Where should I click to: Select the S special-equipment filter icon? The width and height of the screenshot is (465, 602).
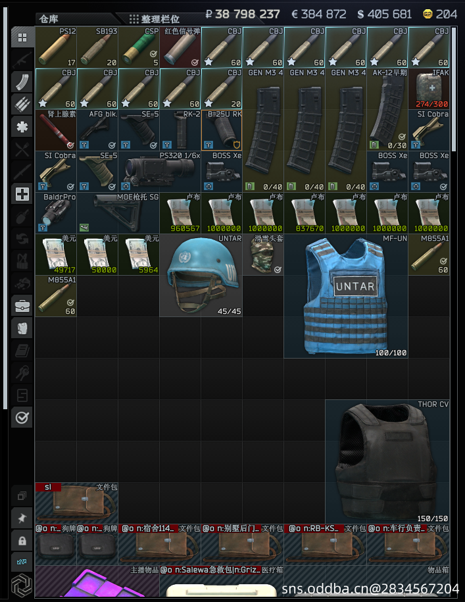[x=22, y=395]
